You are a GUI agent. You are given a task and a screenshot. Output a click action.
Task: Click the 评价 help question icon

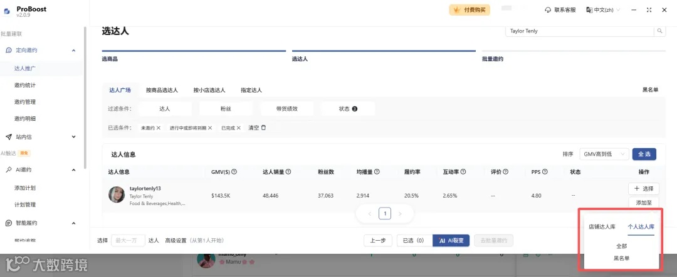coord(506,171)
